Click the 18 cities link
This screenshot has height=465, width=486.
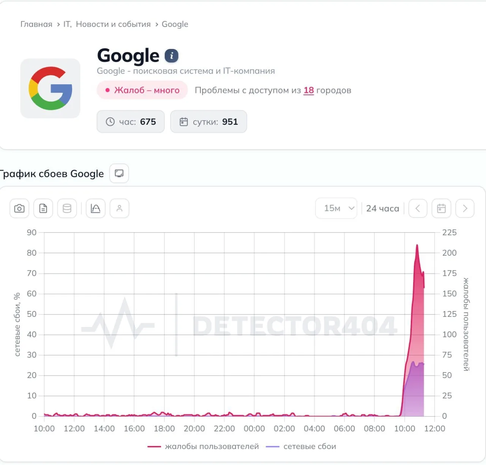tap(309, 90)
